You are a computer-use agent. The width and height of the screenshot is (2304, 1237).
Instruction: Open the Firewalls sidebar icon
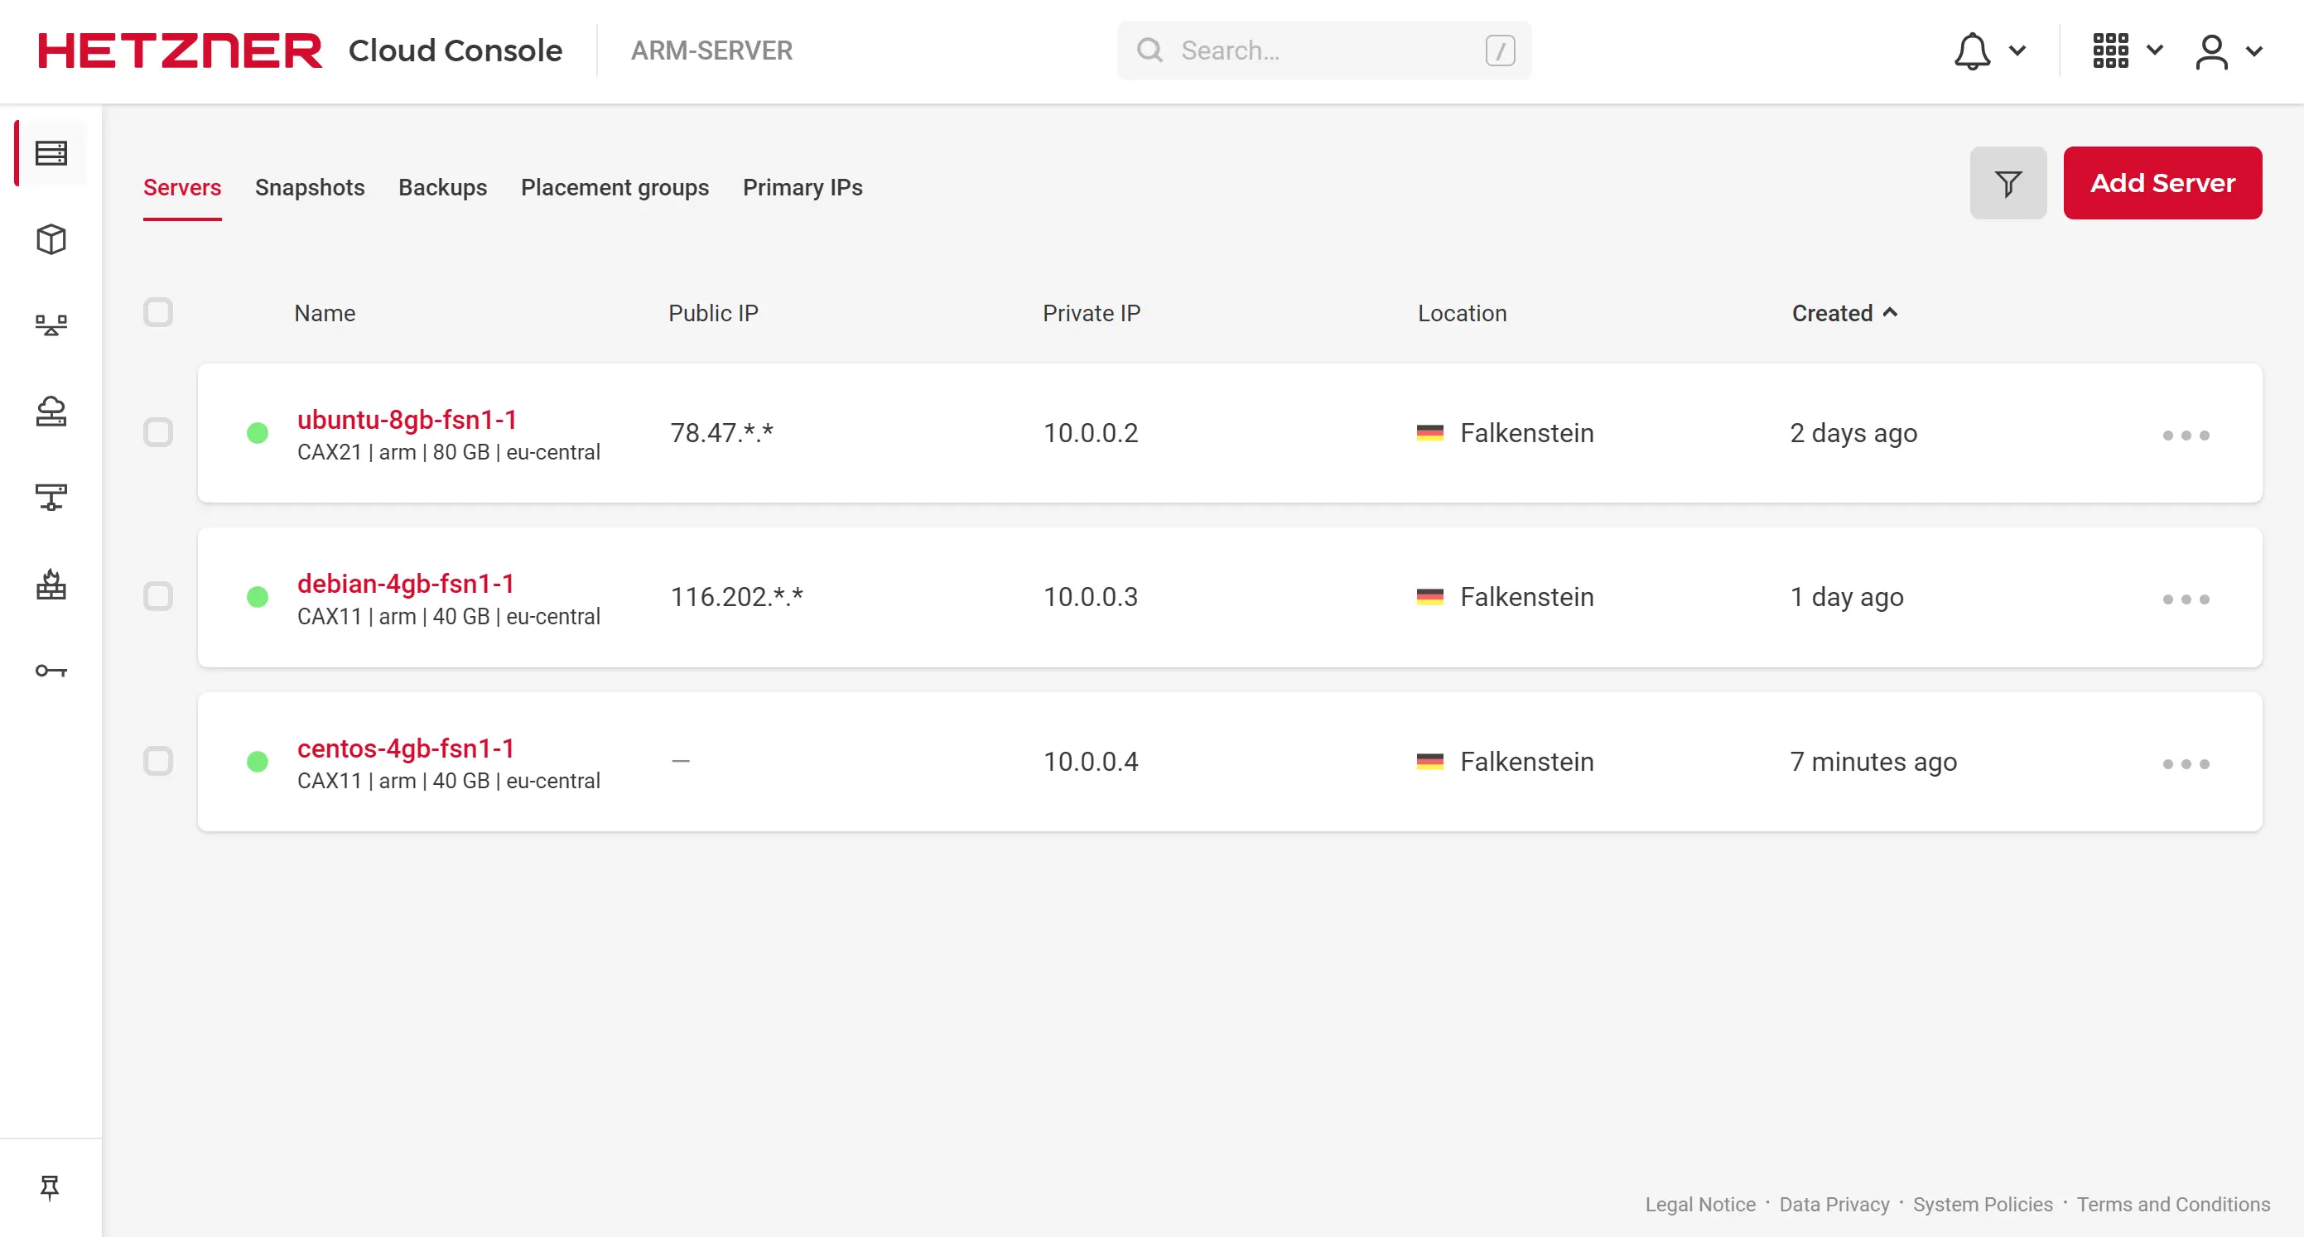click(x=51, y=584)
